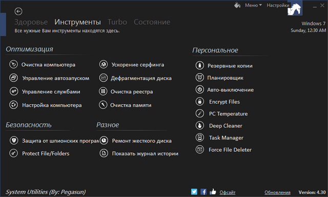
Task: Click the Показать журнал истории icon
Action: pos(104,153)
